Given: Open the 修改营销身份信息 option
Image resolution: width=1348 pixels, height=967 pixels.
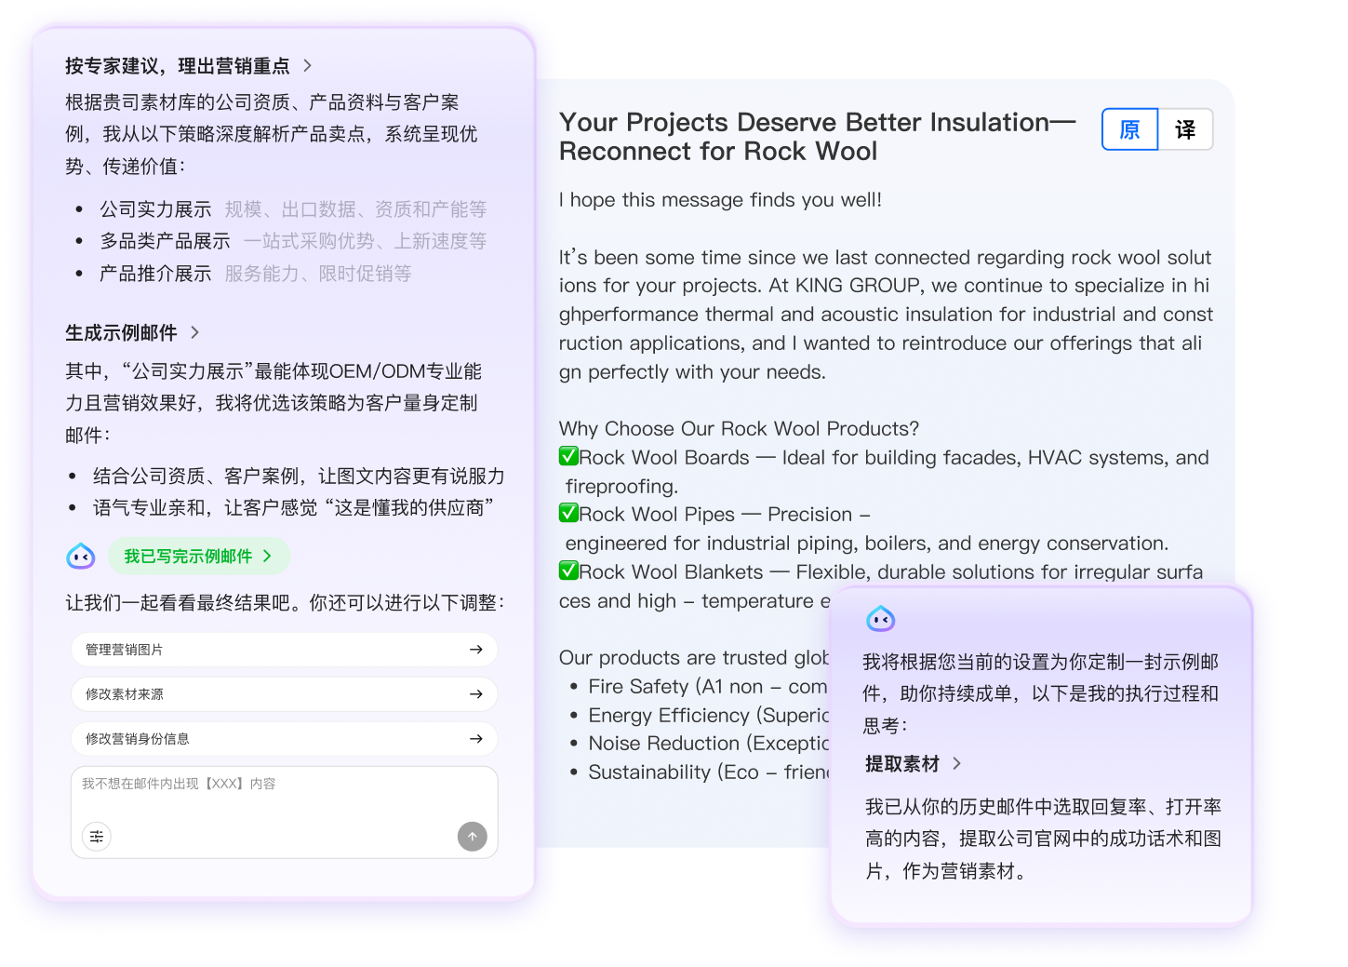Looking at the screenshot, I should click(x=284, y=738).
